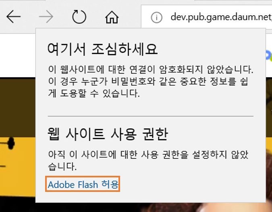Click the colorful logo fragment at right edge
The height and width of the screenshot is (212, 272).
click(x=269, y=55)
